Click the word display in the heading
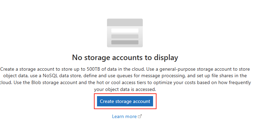 pos(166,58)
